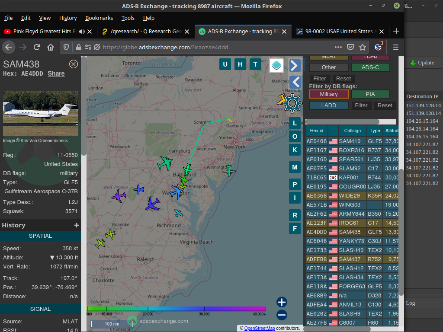Viewport: 443px width, 332px height.
Task: Reload the current page
Action: click(37, 47)
